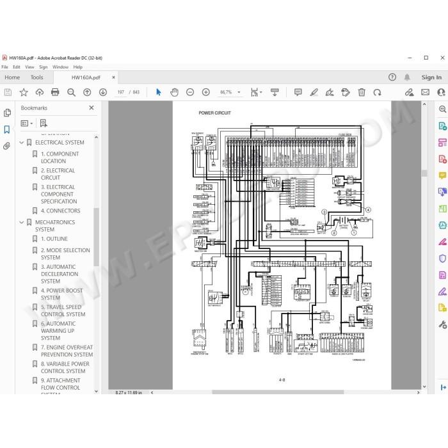This screenshot has width=448, height=448.
Task: Select the highlighter pen tool
Action: 314,92
